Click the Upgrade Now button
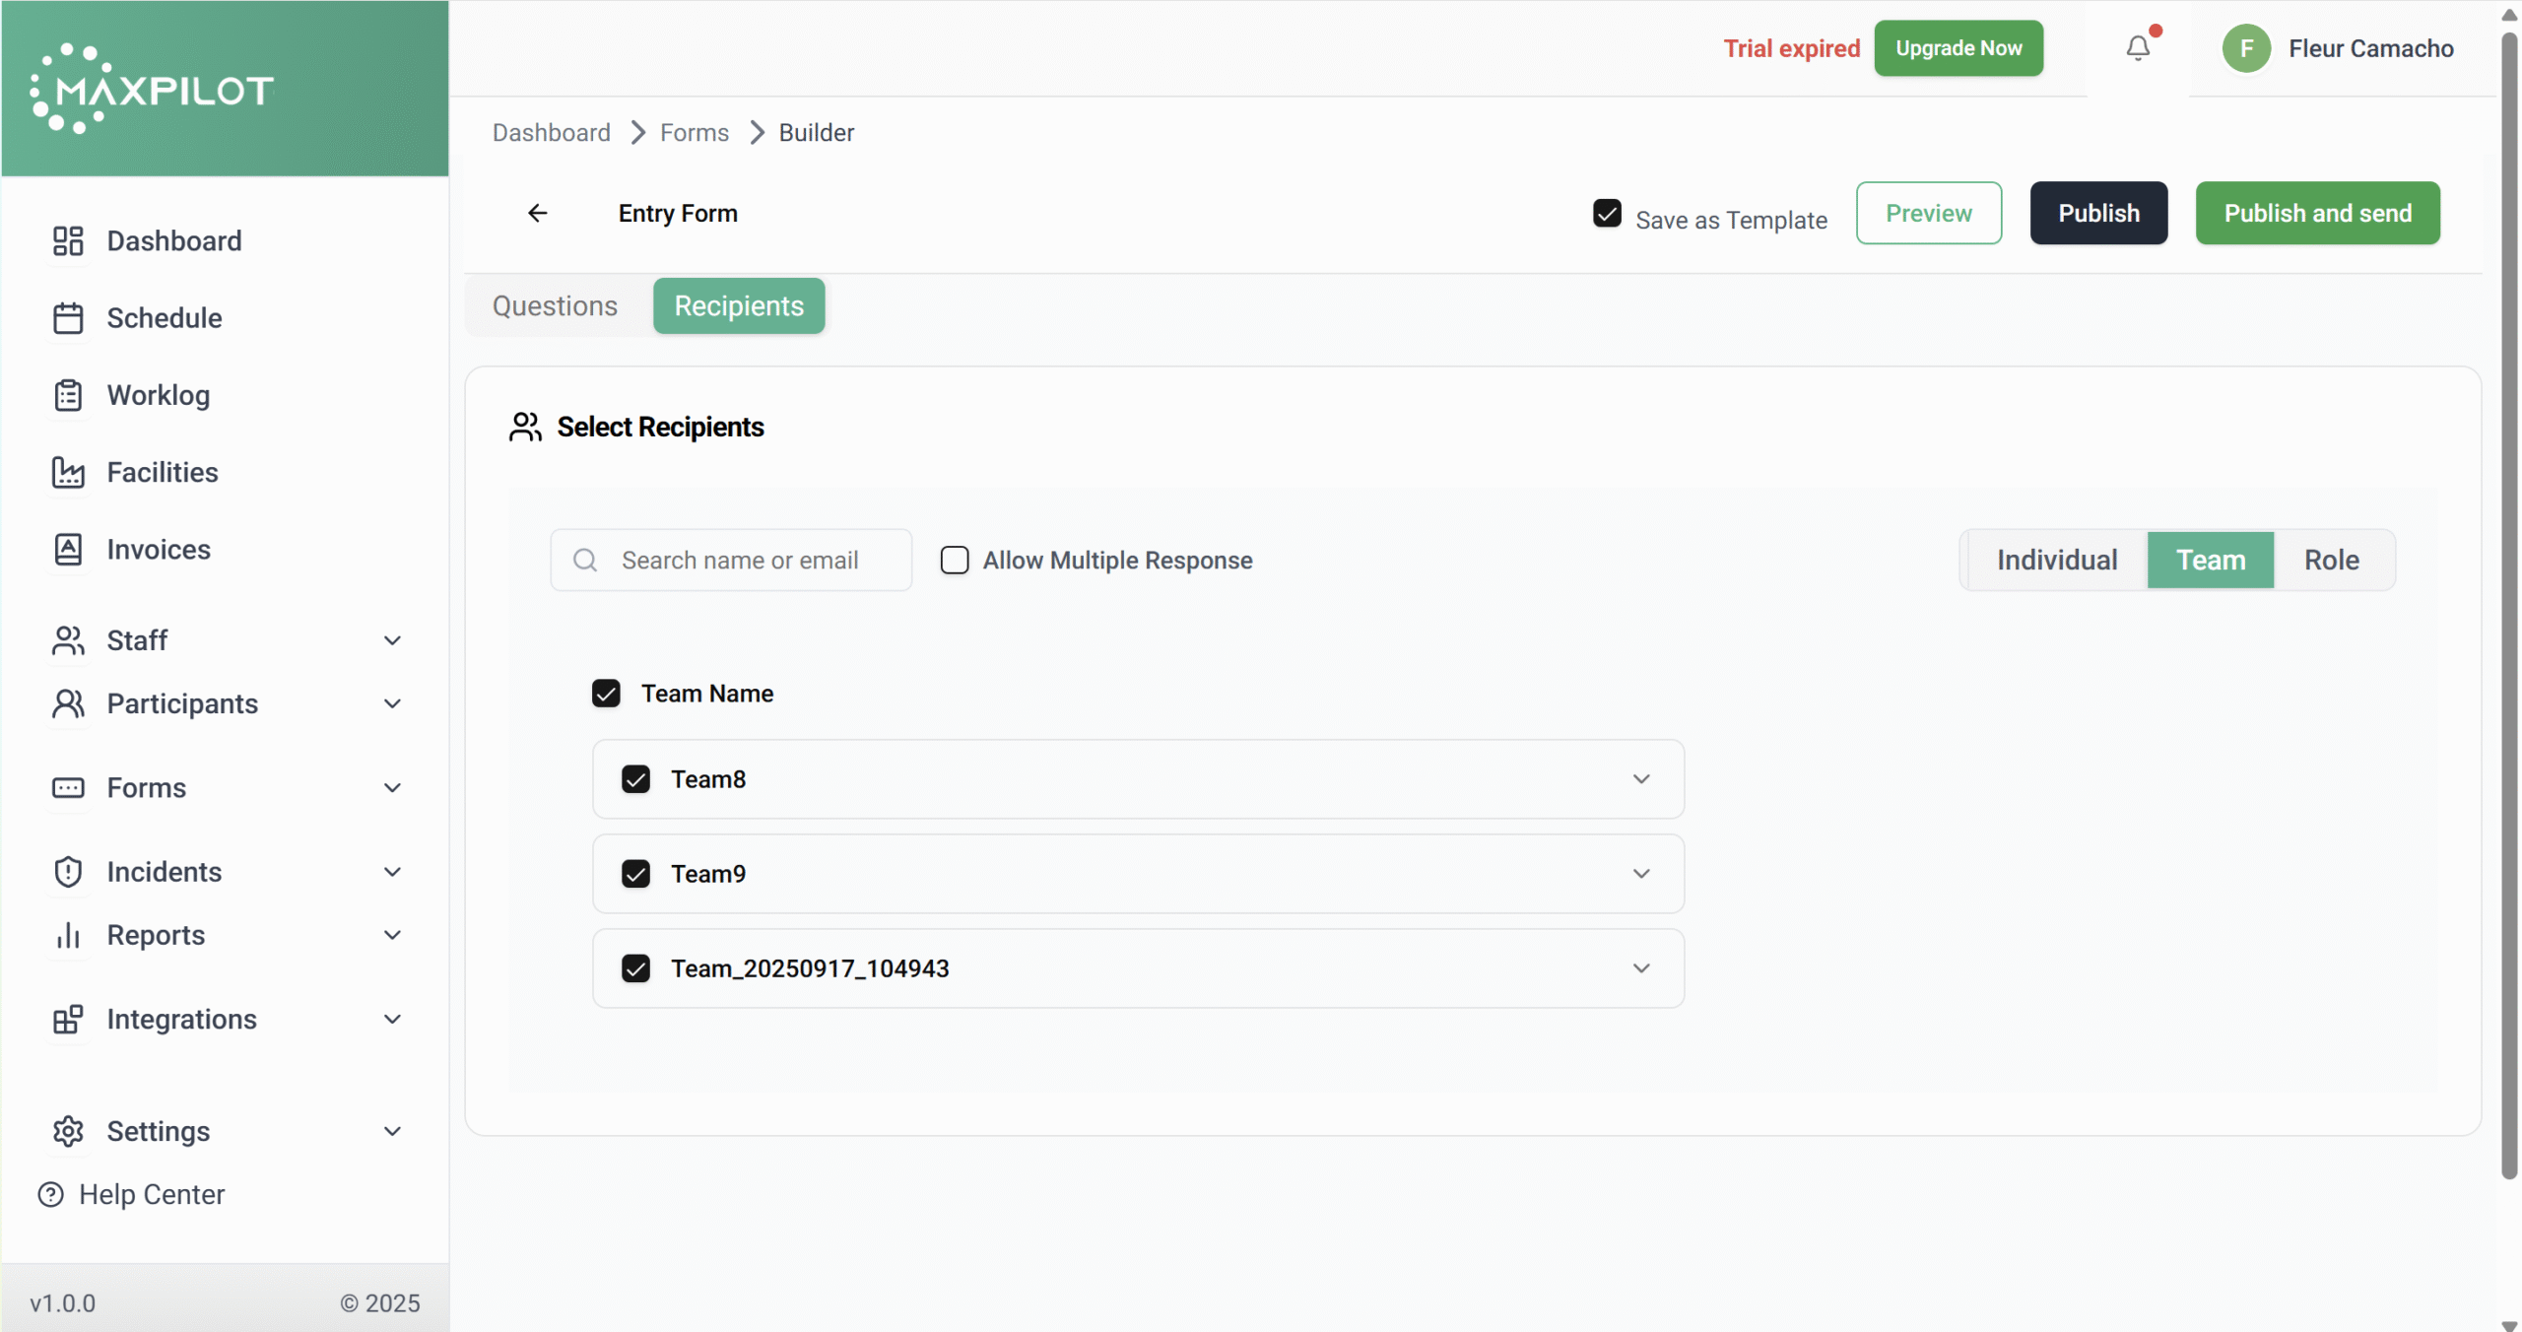 1958,48
